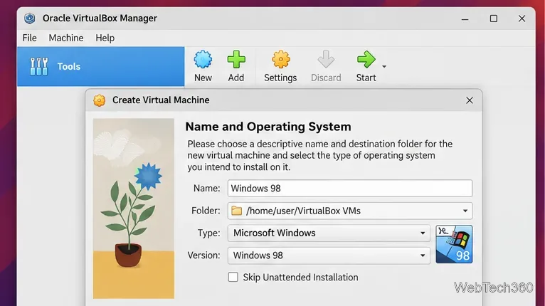The width and height of the screenshot is (545, 306).
Task: Open the Machine menu
Action: pos(66,38)
